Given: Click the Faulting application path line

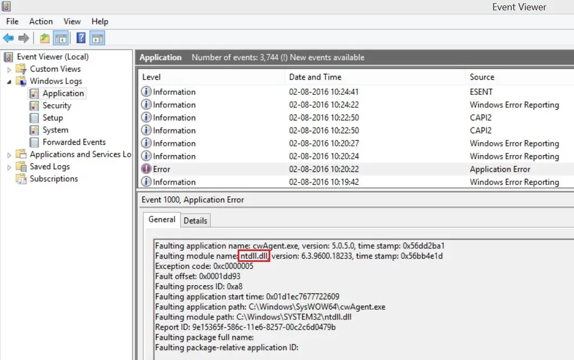Looking at the screenshot, I should (270, 307).
